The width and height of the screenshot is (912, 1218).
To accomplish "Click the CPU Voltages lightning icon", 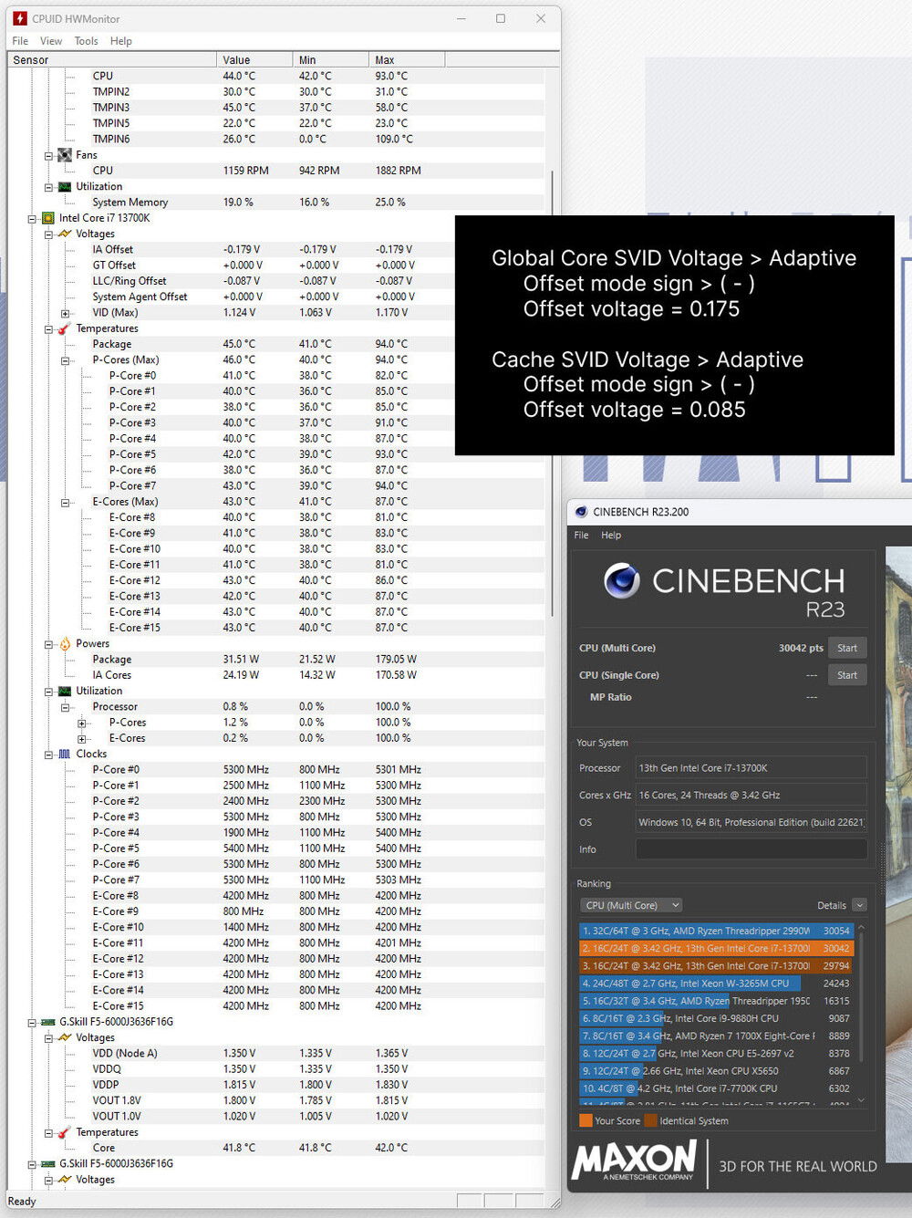I will point(65,234).
